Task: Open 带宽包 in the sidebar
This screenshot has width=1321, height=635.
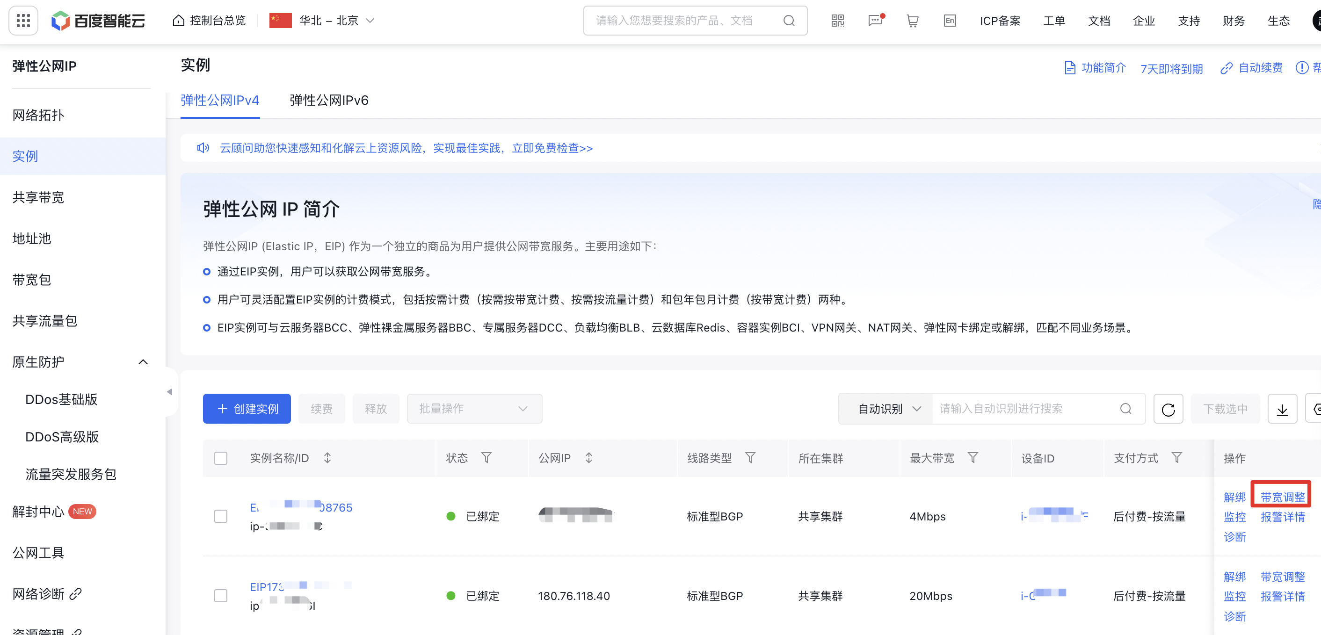Action: click(x=32, y=280)
